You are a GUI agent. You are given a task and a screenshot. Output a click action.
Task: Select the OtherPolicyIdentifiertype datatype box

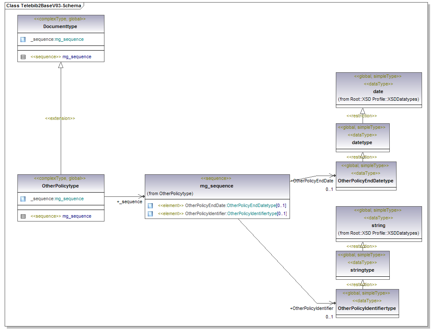coord(367,308)
